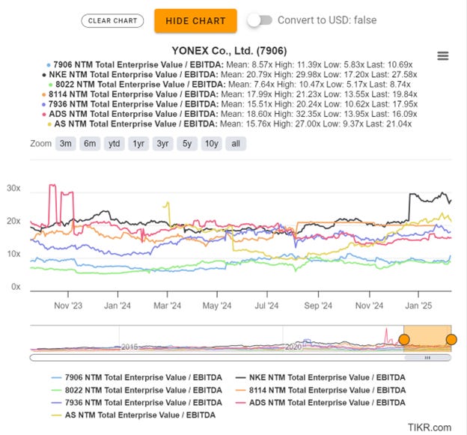The width and height of the screenshot is (467, 435).
Task: Click the 0x y-axis label
Action: point(16,287)
